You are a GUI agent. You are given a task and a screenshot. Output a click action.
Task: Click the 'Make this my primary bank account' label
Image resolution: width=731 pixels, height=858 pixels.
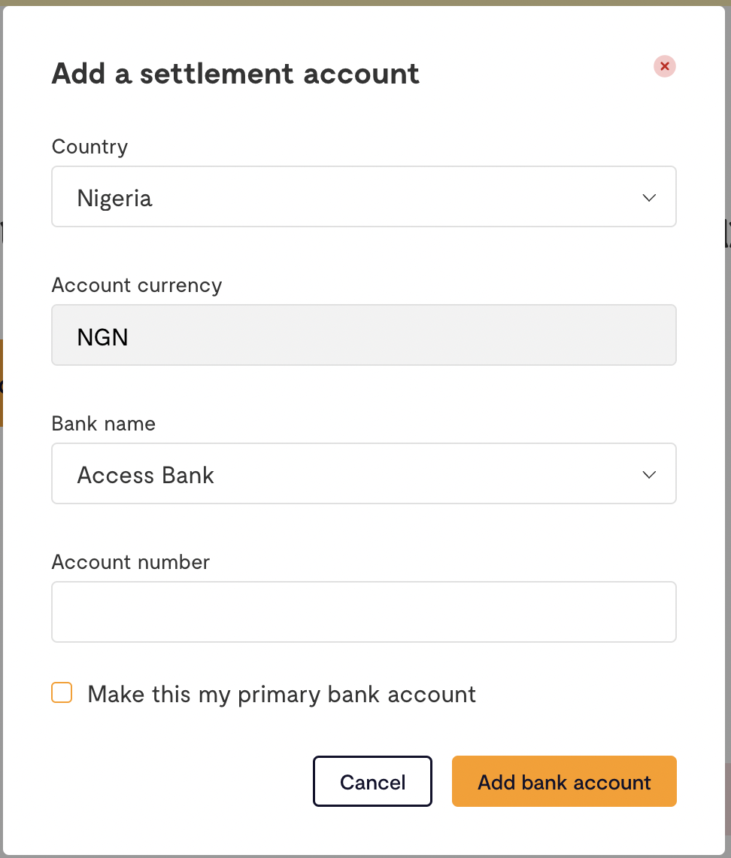point(281,695)
